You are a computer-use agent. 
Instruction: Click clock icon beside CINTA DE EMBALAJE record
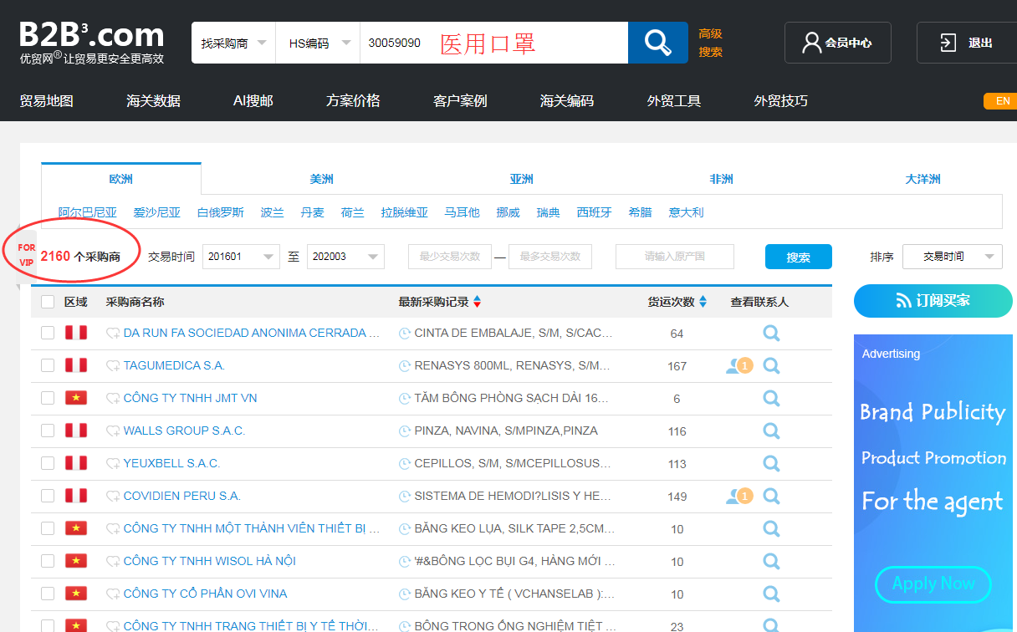click(x=405, y=334)
